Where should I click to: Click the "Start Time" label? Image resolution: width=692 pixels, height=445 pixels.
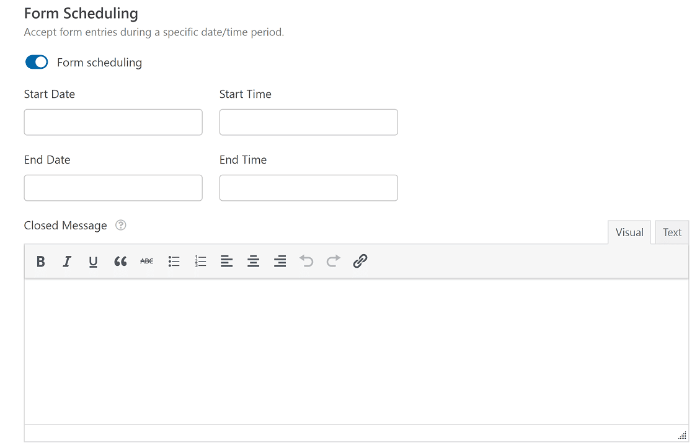(246, 94)
